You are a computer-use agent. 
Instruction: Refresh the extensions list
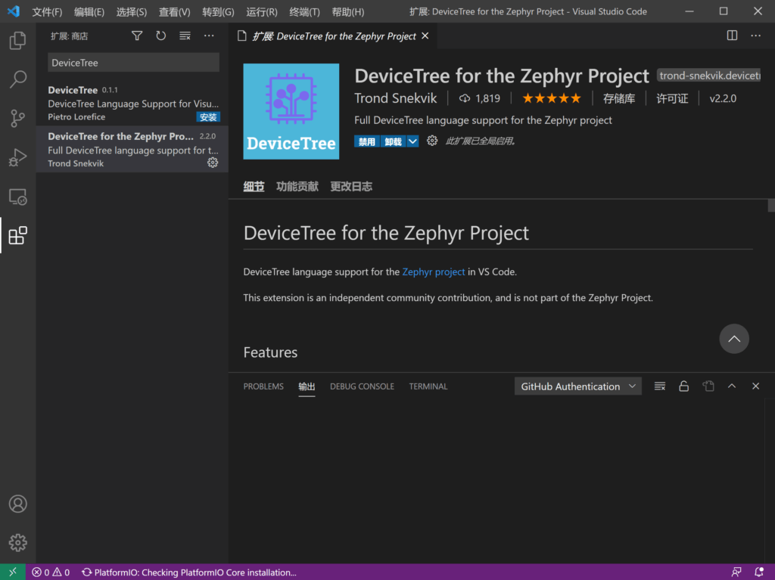pyautogui.click(x=161, y=36)
